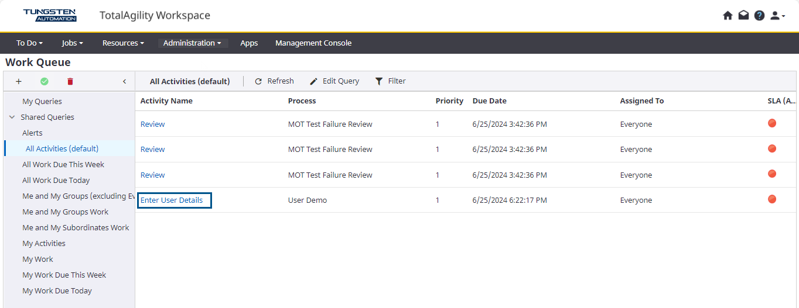Open Management Console menu item
Viewport: 799px width, 308px height.
(313, 43)
